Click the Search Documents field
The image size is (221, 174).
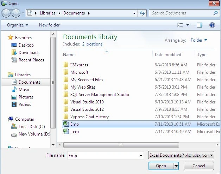point(181,13)
